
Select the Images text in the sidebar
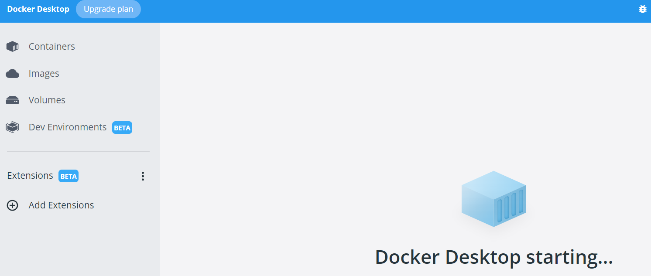44,74
